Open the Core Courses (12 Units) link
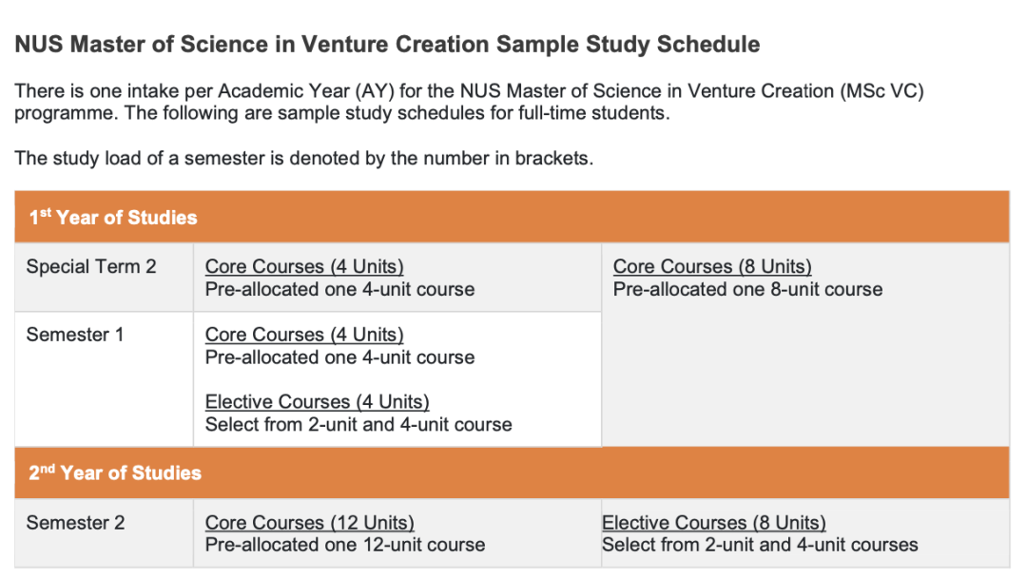This screenshot has height=578, width=1027. click(310, 523)
